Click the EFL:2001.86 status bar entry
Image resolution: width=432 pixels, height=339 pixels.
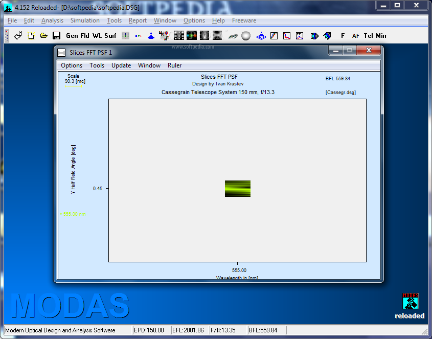tap(189, 330)
